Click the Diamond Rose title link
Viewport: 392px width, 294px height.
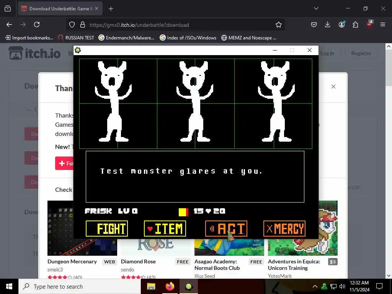[138, 261]
